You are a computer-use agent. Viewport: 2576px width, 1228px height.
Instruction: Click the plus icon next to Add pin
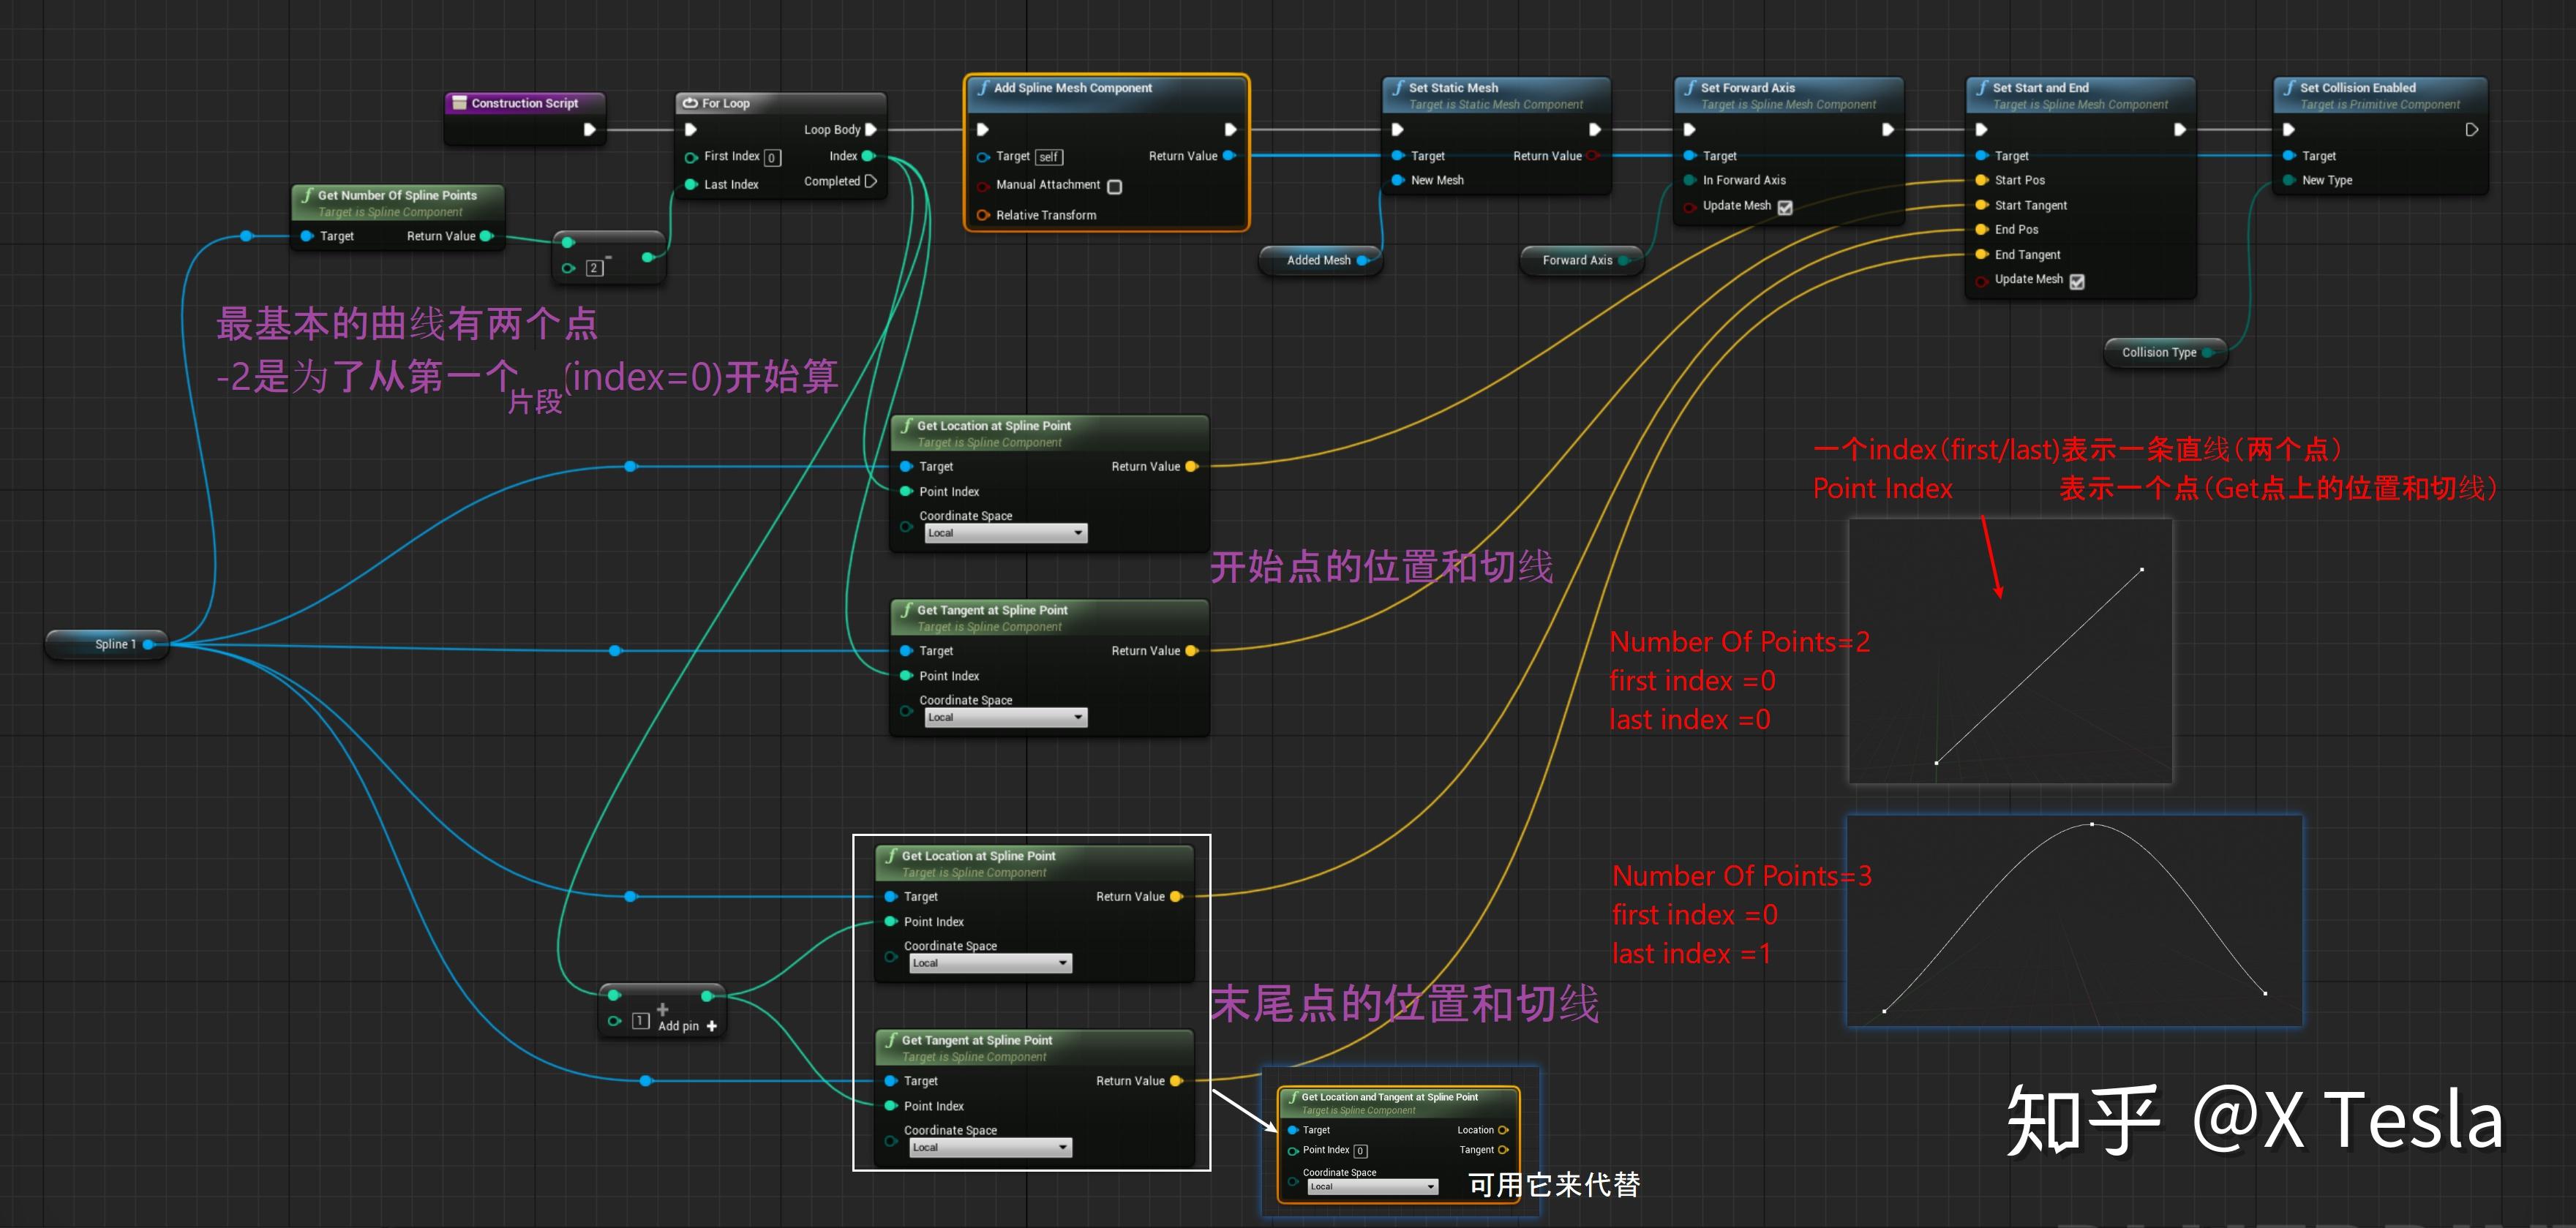coord(711,1026)
